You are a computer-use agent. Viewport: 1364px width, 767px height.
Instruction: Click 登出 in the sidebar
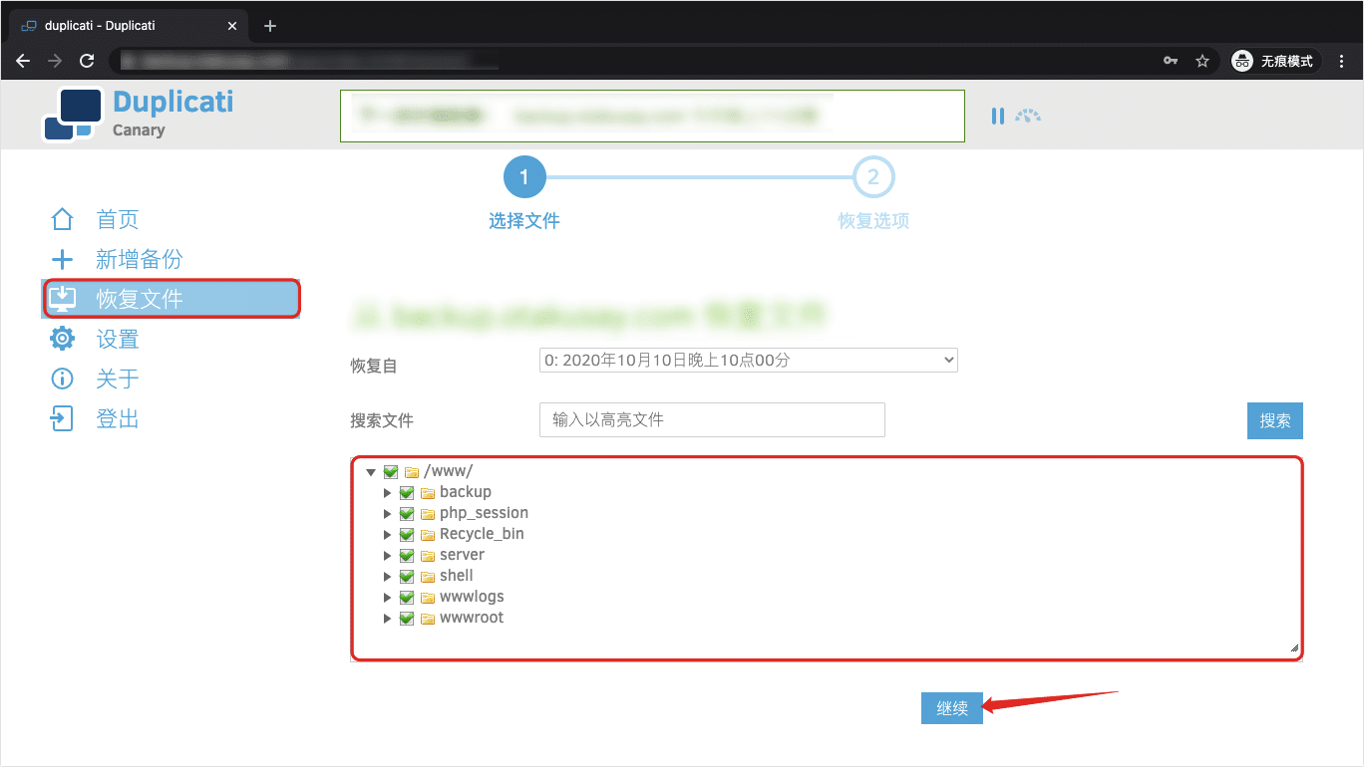pos(118,418)
